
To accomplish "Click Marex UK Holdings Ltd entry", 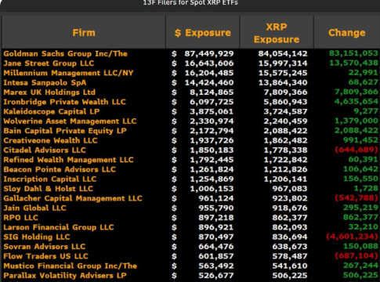I will coord(49,92).
